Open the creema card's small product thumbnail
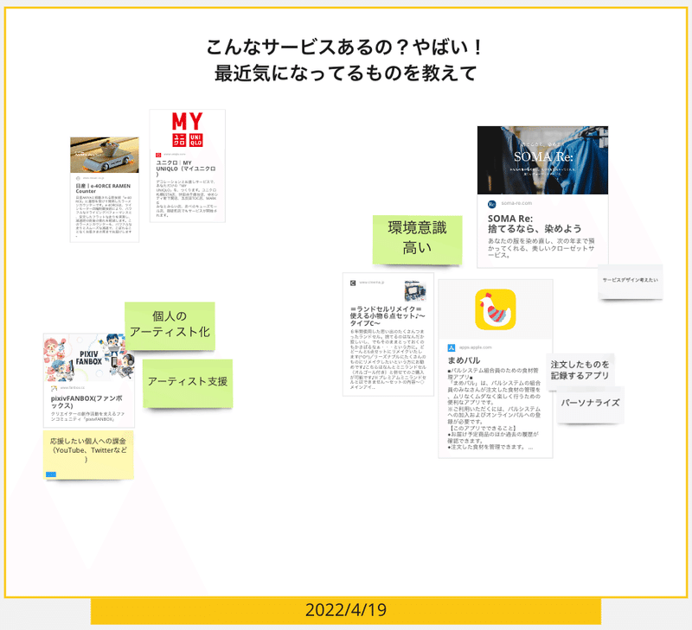692x630 pixels. coord(415,291)
